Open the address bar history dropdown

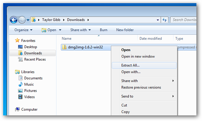158,20
